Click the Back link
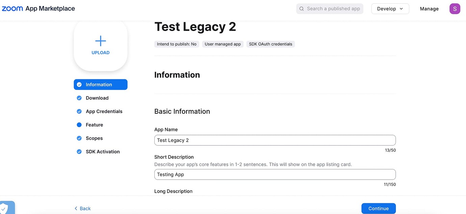466x214 pixels. click(83, 209)
